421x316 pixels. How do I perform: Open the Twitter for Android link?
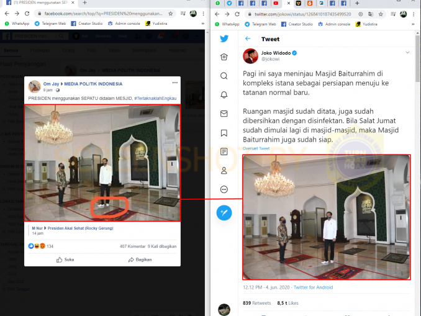point(313,287)
